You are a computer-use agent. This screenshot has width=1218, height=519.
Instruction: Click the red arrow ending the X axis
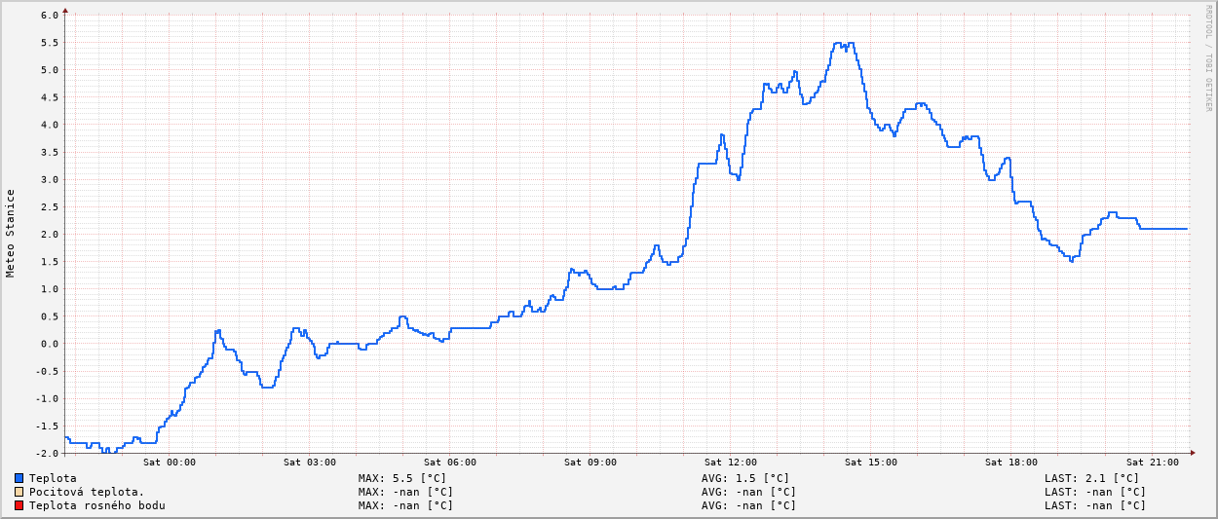(1191, 453)
